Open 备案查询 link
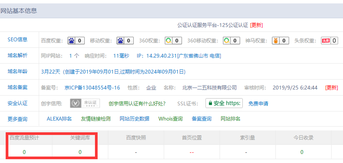Viewport: 343px width, 163px height. pos(202,119)
